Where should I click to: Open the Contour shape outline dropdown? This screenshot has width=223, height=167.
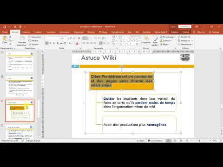coord(166,41)
